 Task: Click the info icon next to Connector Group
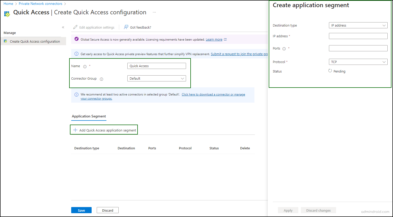point(101,79)
